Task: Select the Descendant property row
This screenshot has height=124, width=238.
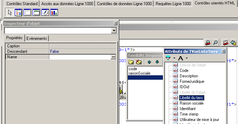Action: 61,51
